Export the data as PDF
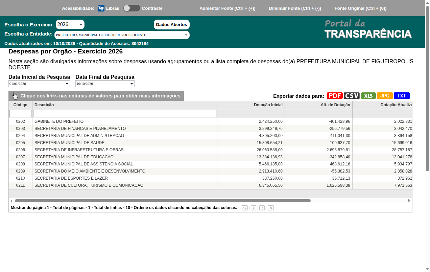This screenshot has width=430, height=272. point(335,96)
